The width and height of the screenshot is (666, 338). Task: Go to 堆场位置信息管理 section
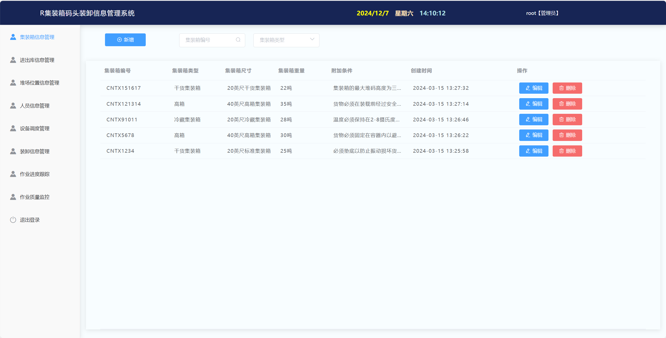coord(39,83)
